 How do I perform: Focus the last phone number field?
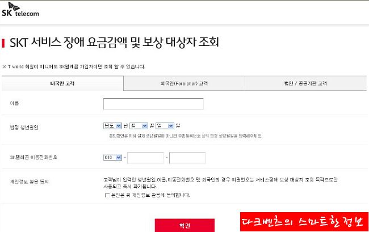187,158
